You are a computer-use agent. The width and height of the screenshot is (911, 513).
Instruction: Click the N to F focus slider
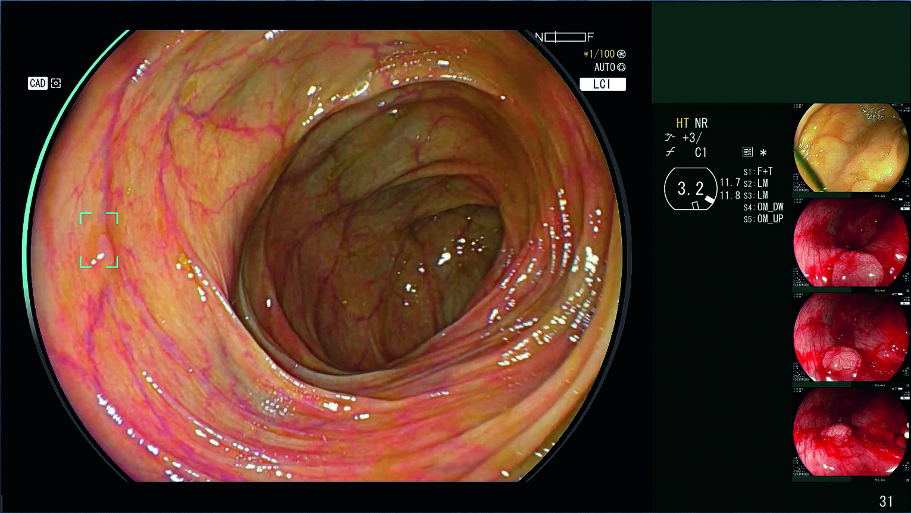pyautogui.click(x=565, y=37)
